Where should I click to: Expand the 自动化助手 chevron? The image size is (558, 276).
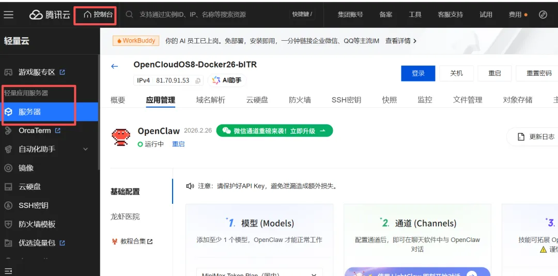tap(85, 149)
